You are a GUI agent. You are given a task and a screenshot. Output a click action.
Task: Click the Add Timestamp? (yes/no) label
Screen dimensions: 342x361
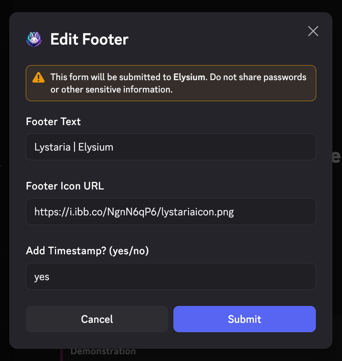point(87,251)
